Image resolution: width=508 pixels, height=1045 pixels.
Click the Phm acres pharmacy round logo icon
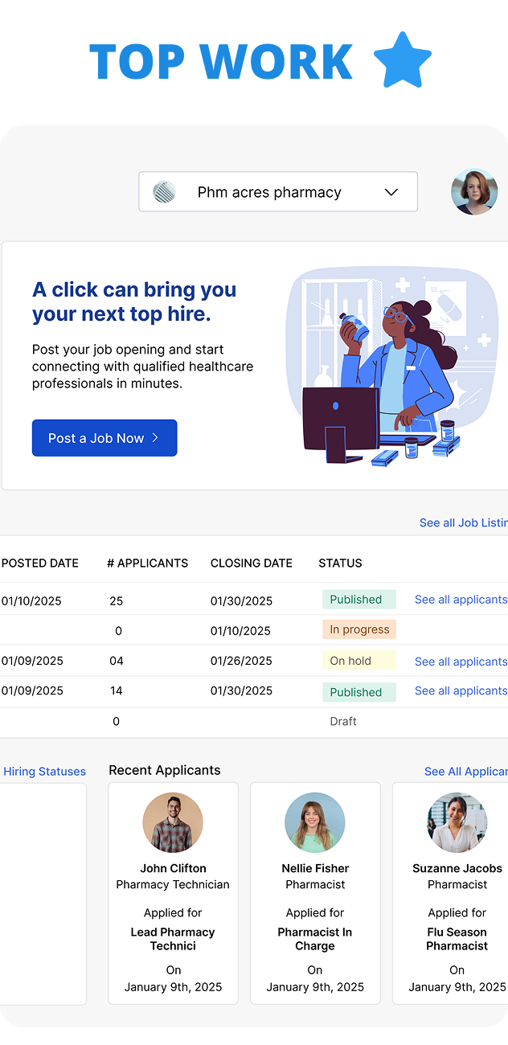pos(165,192)
